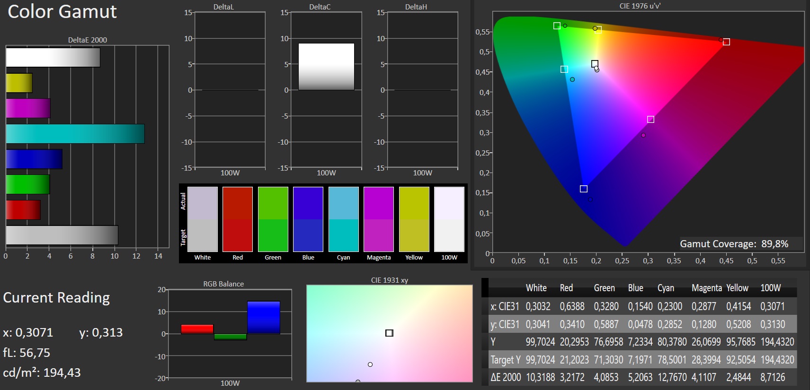Click the green target square in CIE 1976 chart

tap(557, 26)
